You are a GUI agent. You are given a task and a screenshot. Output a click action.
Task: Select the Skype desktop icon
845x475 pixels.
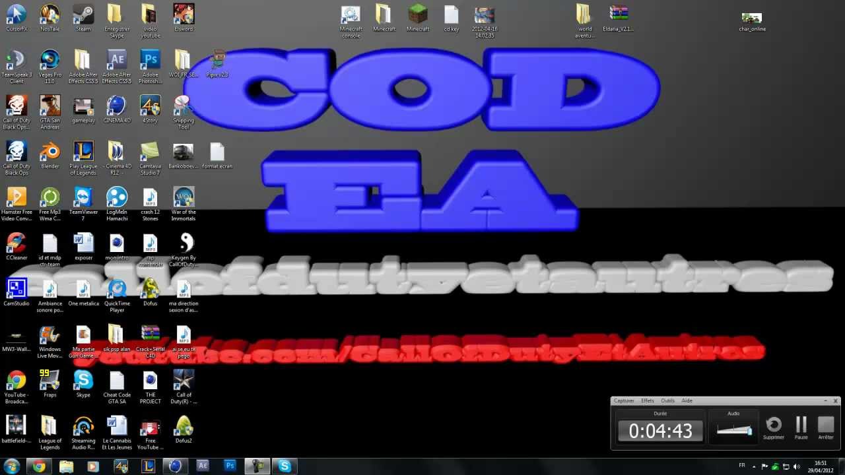tap(83, 383)
